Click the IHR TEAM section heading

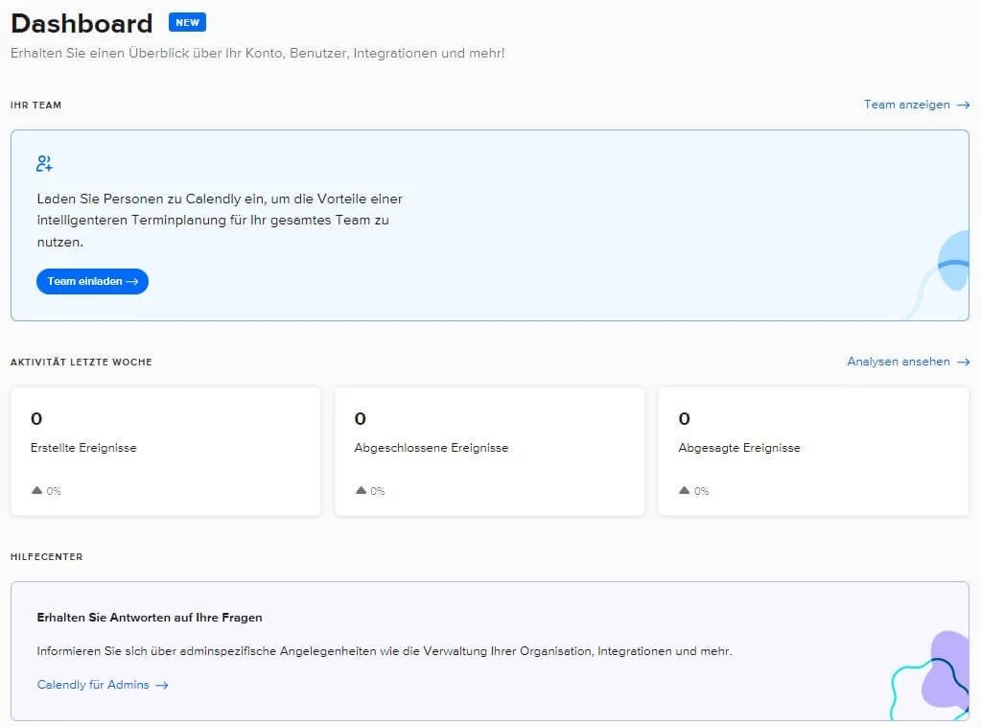pyautogui.click(x=35, y=106)
